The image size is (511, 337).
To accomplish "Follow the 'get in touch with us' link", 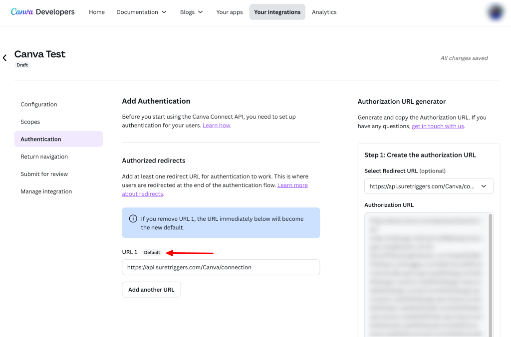I will (x=438, y=126).
